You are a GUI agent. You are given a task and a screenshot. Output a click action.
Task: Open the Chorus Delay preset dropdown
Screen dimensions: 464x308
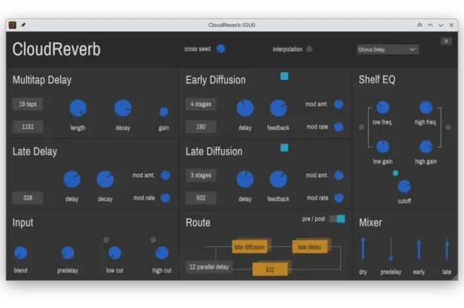pos(387,50)
